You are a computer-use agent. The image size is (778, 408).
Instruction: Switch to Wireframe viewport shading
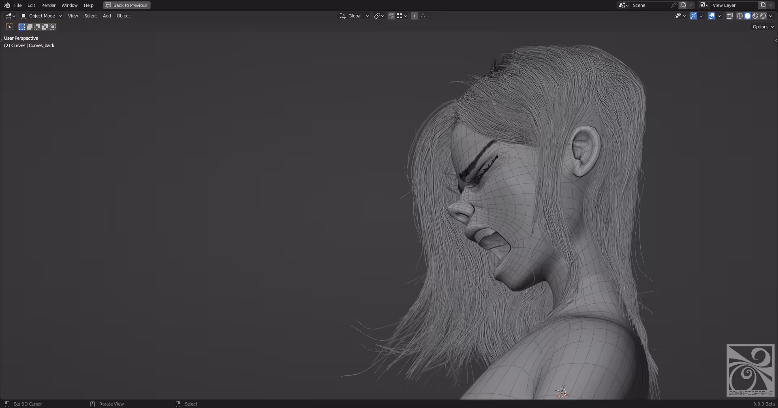tap(740, 16)
